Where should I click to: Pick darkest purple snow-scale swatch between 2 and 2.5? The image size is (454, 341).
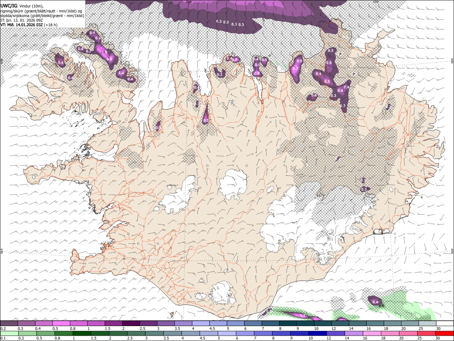click(131, 323)
